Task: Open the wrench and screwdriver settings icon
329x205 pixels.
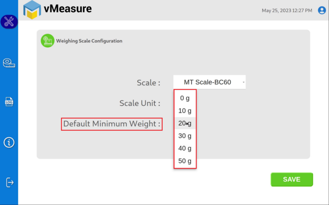Action: 9,21
